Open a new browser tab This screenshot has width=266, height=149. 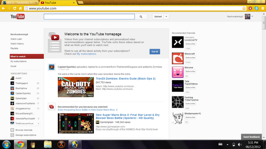[81, 3]
